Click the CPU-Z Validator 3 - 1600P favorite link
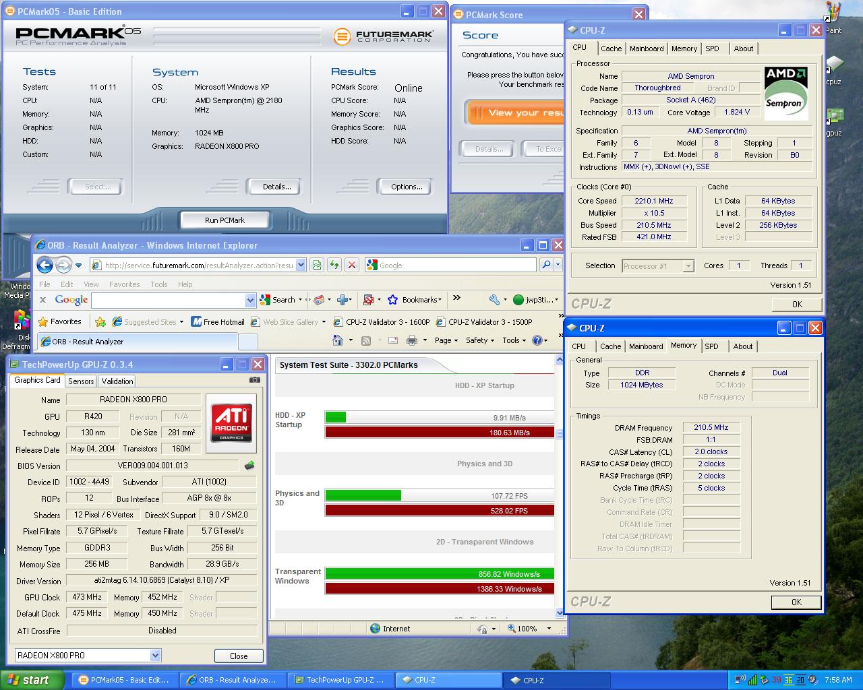Image resolution: width=863 pixels, height=690 pixels. pyautogui.click(x=382, y=322)
